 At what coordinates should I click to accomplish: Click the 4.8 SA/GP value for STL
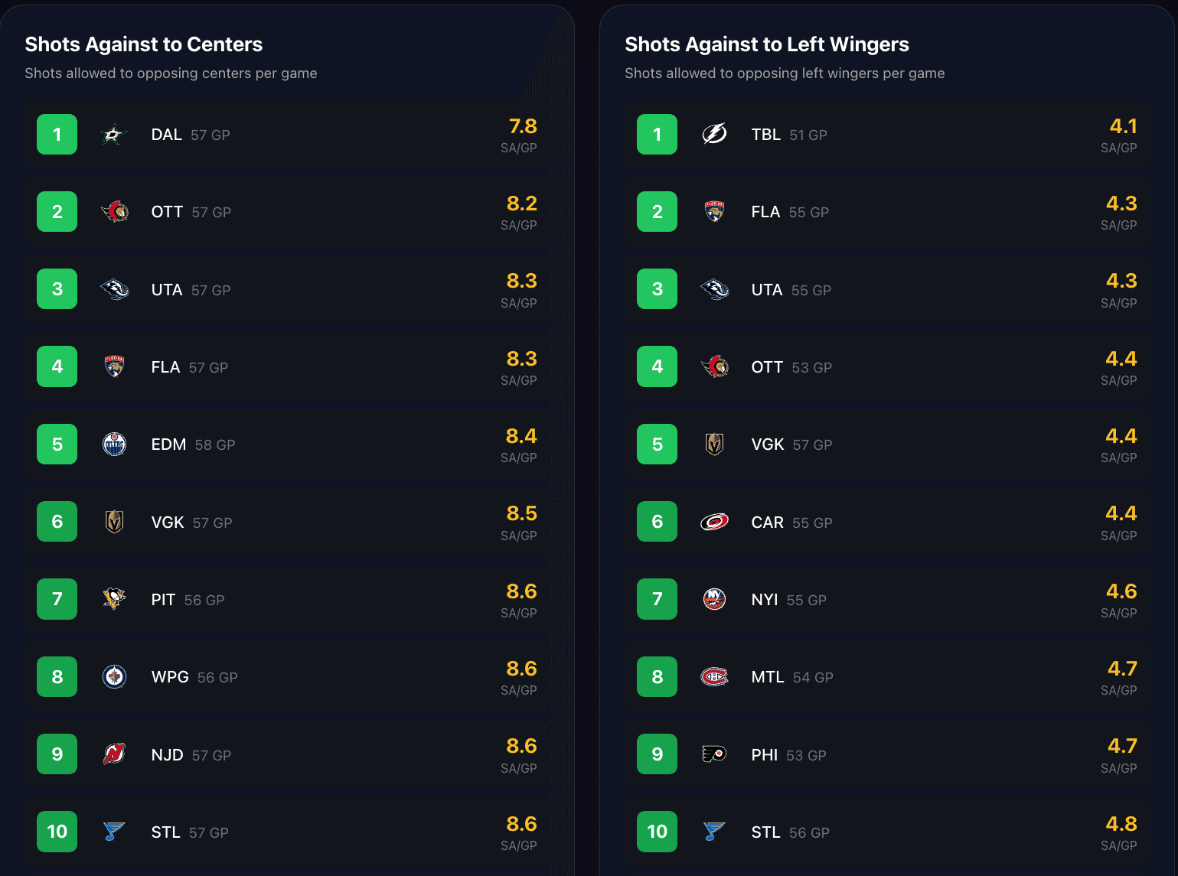coord(1121,825)
